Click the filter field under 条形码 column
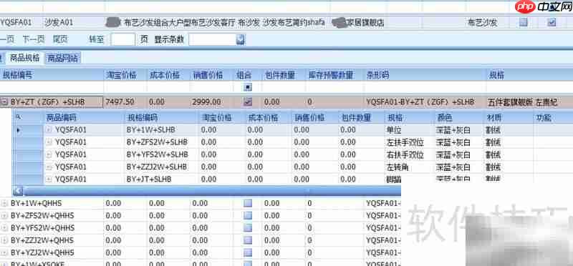Screen dimensions: 573x266 (425, 87)
